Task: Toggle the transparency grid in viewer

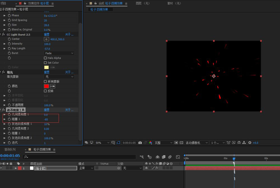Action: pyautogui.click(x=181, y=143)
